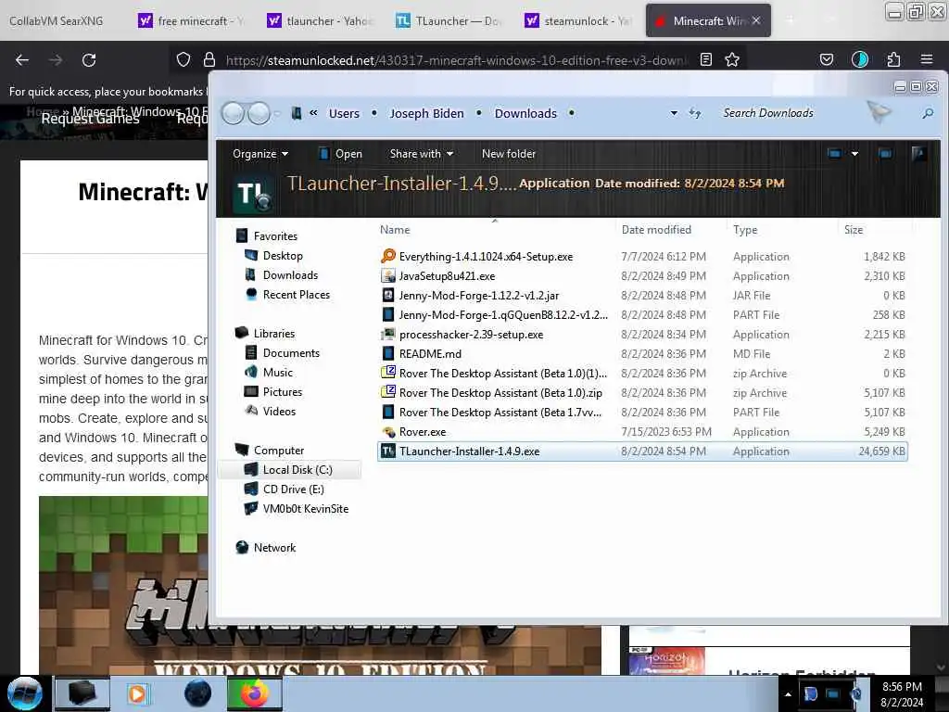Select Network in navigation pane

[x=274, y=547]
